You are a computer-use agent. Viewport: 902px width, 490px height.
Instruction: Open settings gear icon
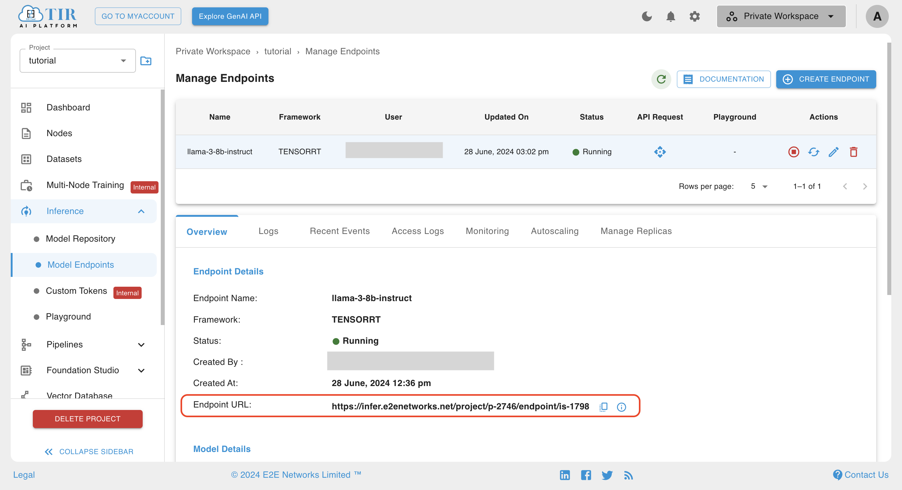694,16
